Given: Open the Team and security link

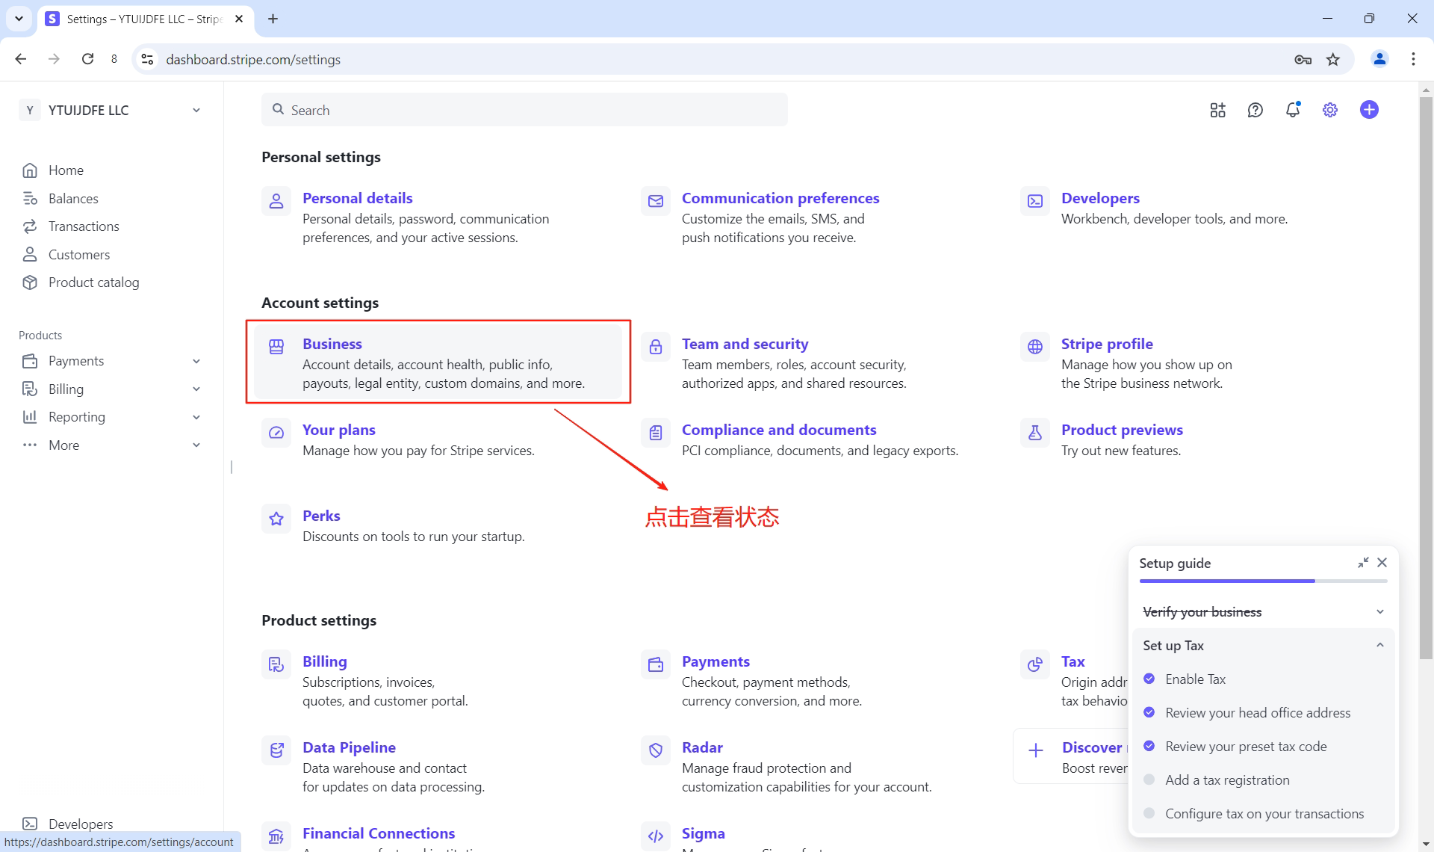Looking at the screenshot, I should coord(745,344).
